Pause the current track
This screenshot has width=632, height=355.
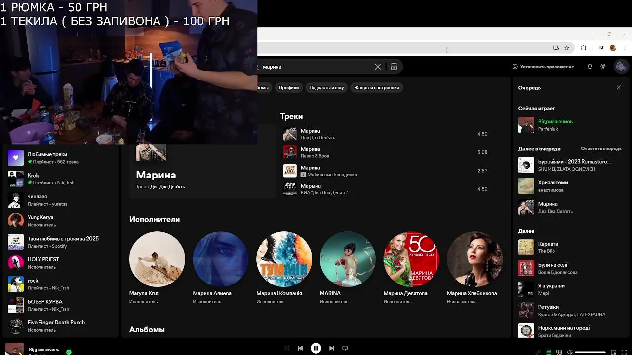(x=316, y=348)
